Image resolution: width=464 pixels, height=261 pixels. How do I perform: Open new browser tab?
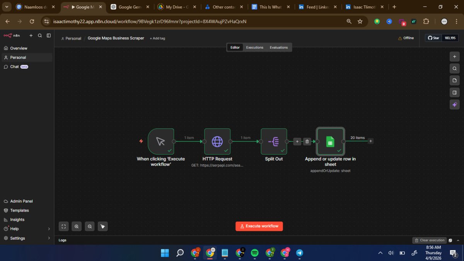click(x=394, y=7)
